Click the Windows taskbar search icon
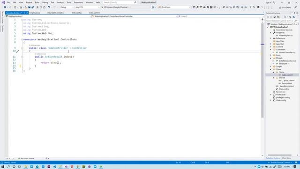 click(x=8, y=167)
